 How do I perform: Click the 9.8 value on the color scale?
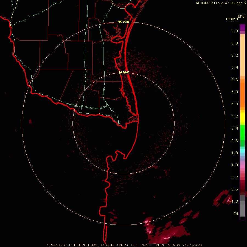[235, 31]
